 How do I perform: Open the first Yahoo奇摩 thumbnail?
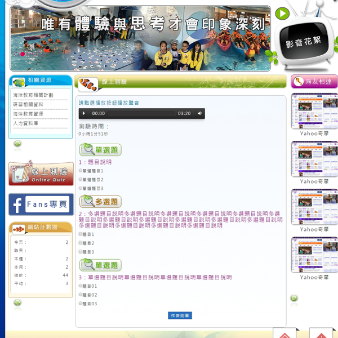pyautogui.click(x=314, y=111)
